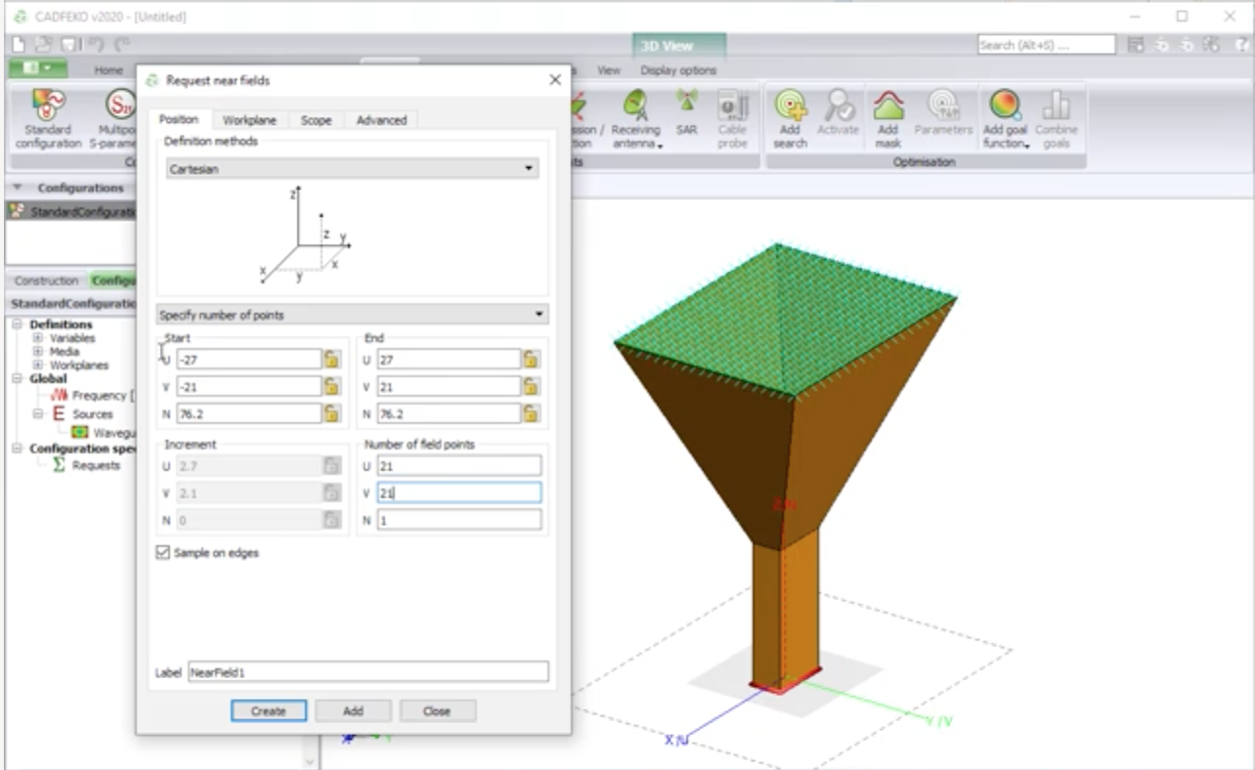The height and width of the screenshot is (770, 1255).
Task: Switch to the Workplane tab
Action: tap(249, 120)
